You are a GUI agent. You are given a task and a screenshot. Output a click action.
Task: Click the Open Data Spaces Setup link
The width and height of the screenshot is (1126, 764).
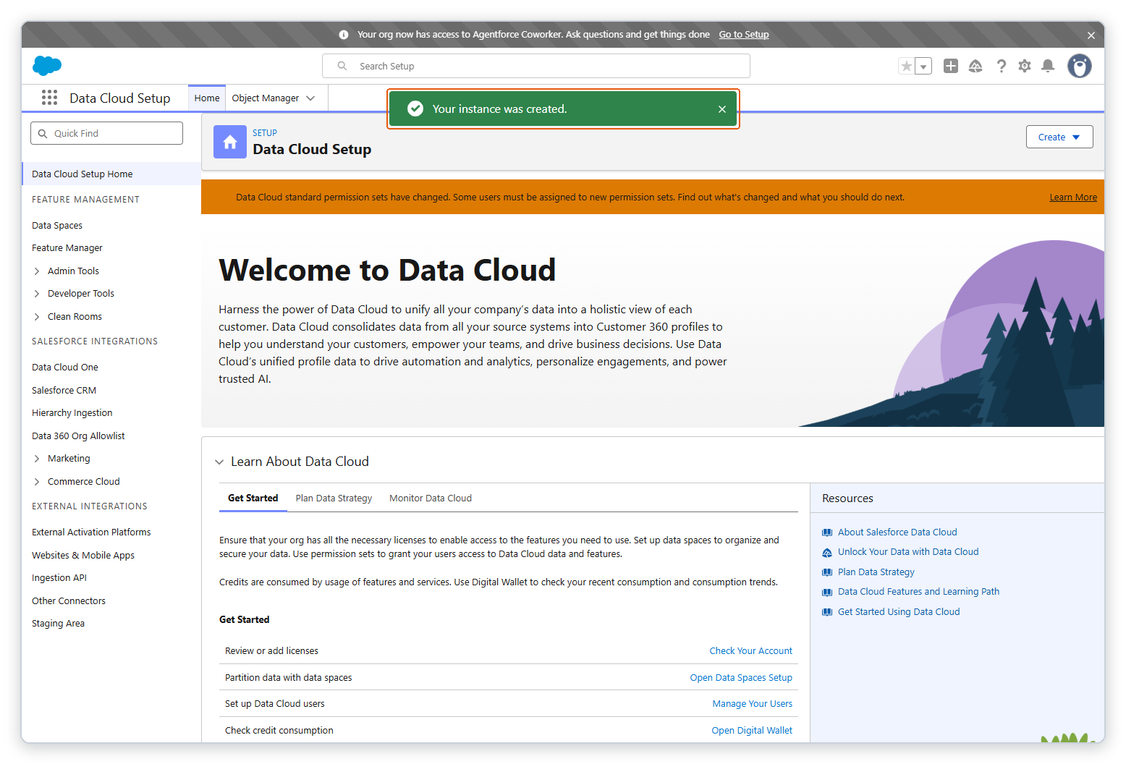click(741, 677)
